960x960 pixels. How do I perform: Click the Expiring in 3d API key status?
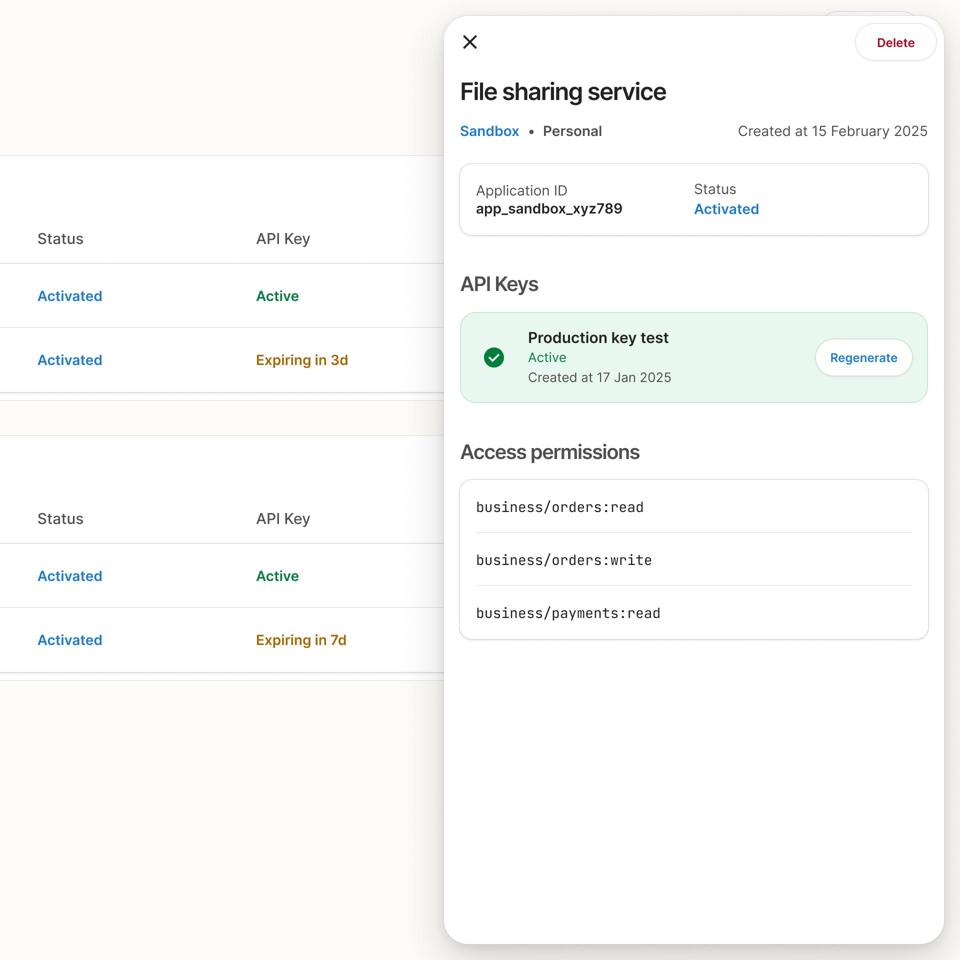tap(302, 360)
